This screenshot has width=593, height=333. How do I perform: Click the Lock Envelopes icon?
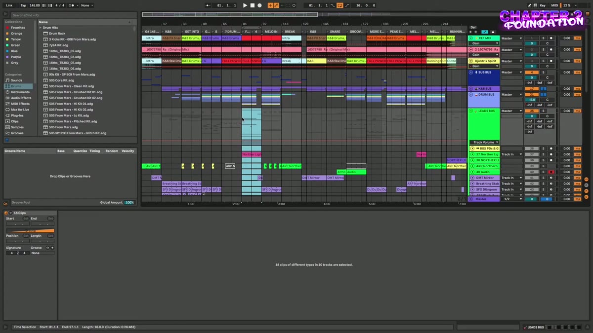tap(492, 32)
